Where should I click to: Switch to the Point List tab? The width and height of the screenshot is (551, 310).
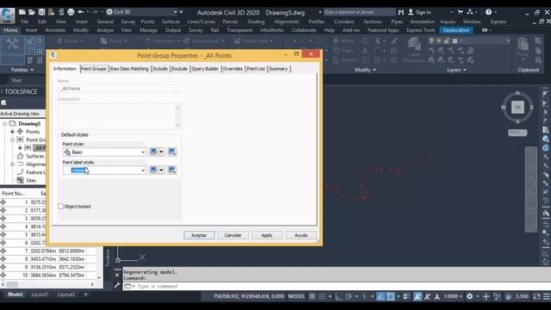(256, 69)
